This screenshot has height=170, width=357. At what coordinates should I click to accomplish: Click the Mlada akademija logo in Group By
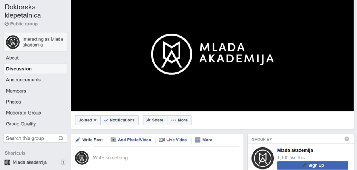click(x=263, y=158)
